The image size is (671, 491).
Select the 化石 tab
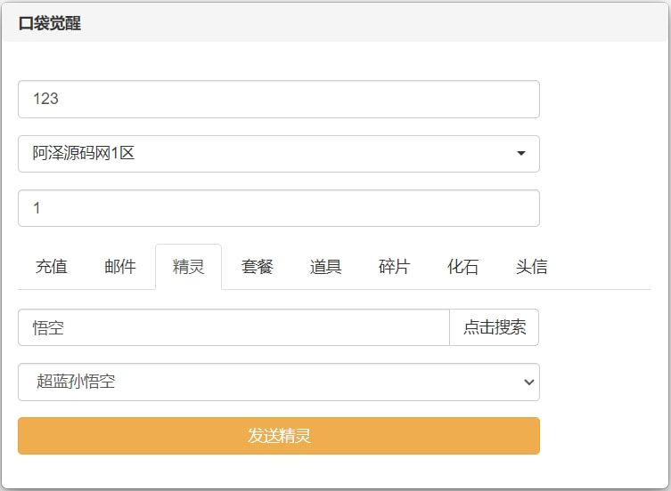click(x=462, y=267)
